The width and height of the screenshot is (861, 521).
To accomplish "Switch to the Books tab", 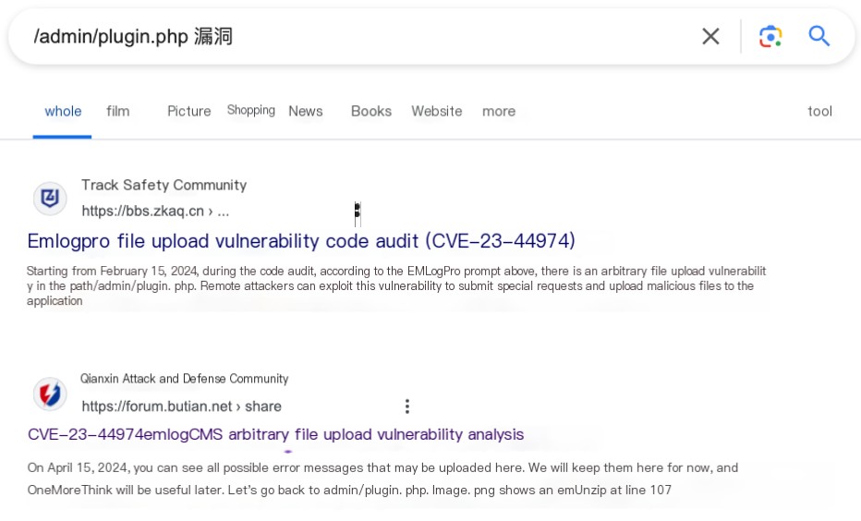I will pyautogui.click(x=371, y=112).
